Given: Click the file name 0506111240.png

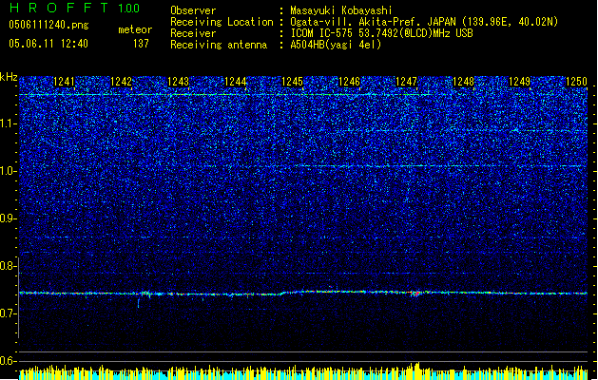Looking at the screenshot, I should pos(48,25).
